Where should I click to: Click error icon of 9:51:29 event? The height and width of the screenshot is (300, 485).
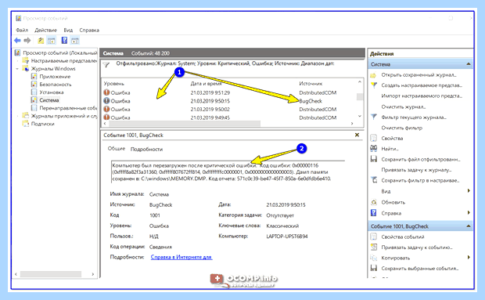pyautogui.click(x=106, y=92)
